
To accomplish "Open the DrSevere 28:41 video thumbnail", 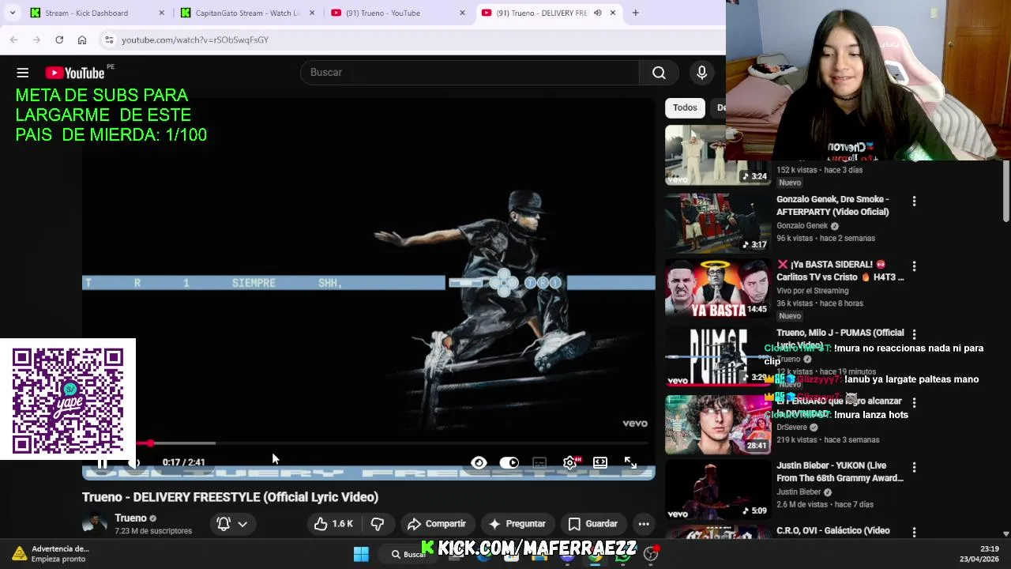I will [x=717, y=425].
